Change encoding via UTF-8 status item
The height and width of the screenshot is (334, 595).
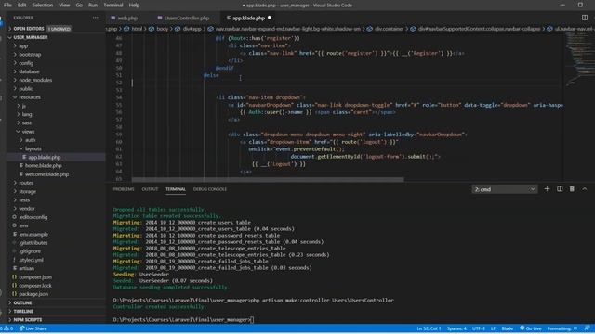[x=479, y=328]
